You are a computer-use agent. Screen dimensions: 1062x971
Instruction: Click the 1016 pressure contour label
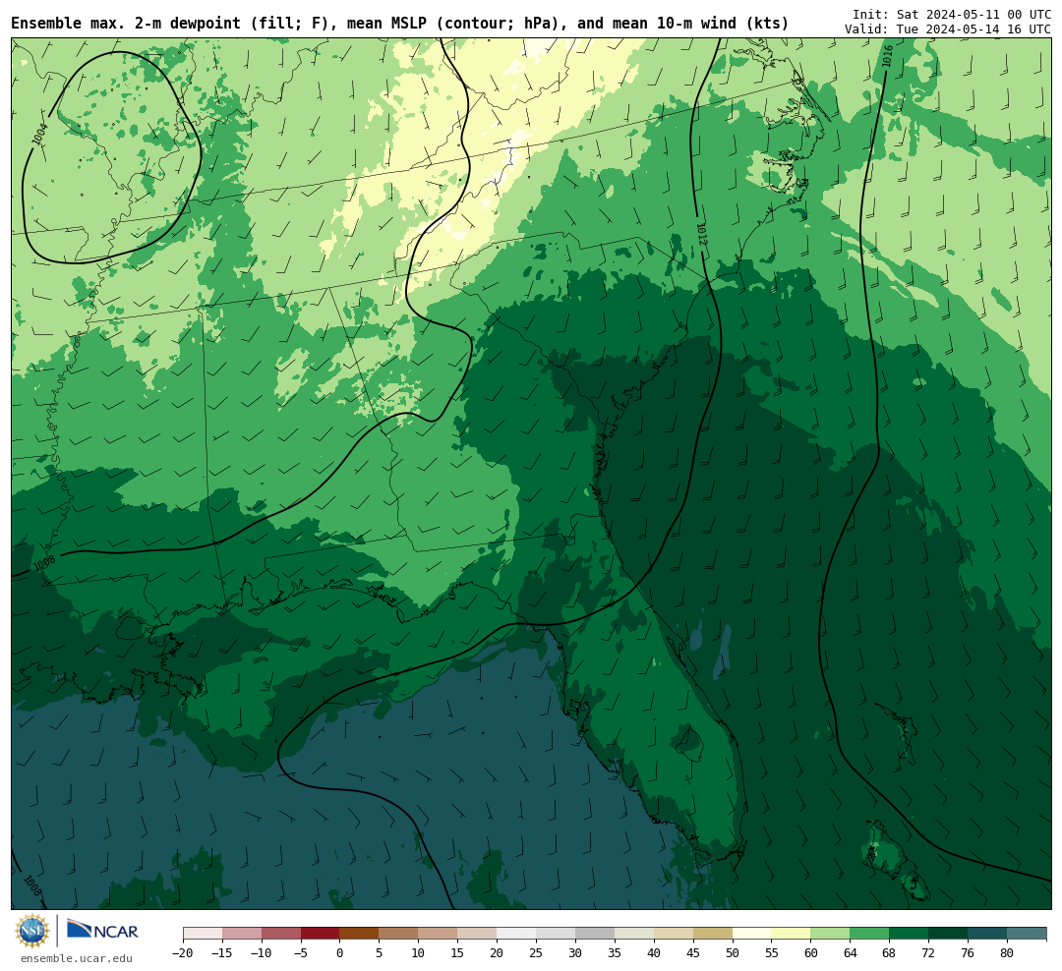coord(887,56)
